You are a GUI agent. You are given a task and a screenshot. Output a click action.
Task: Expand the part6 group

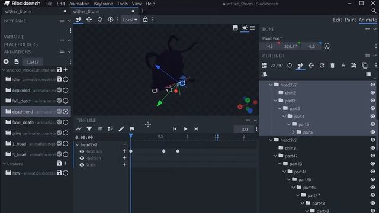(293, 132)
